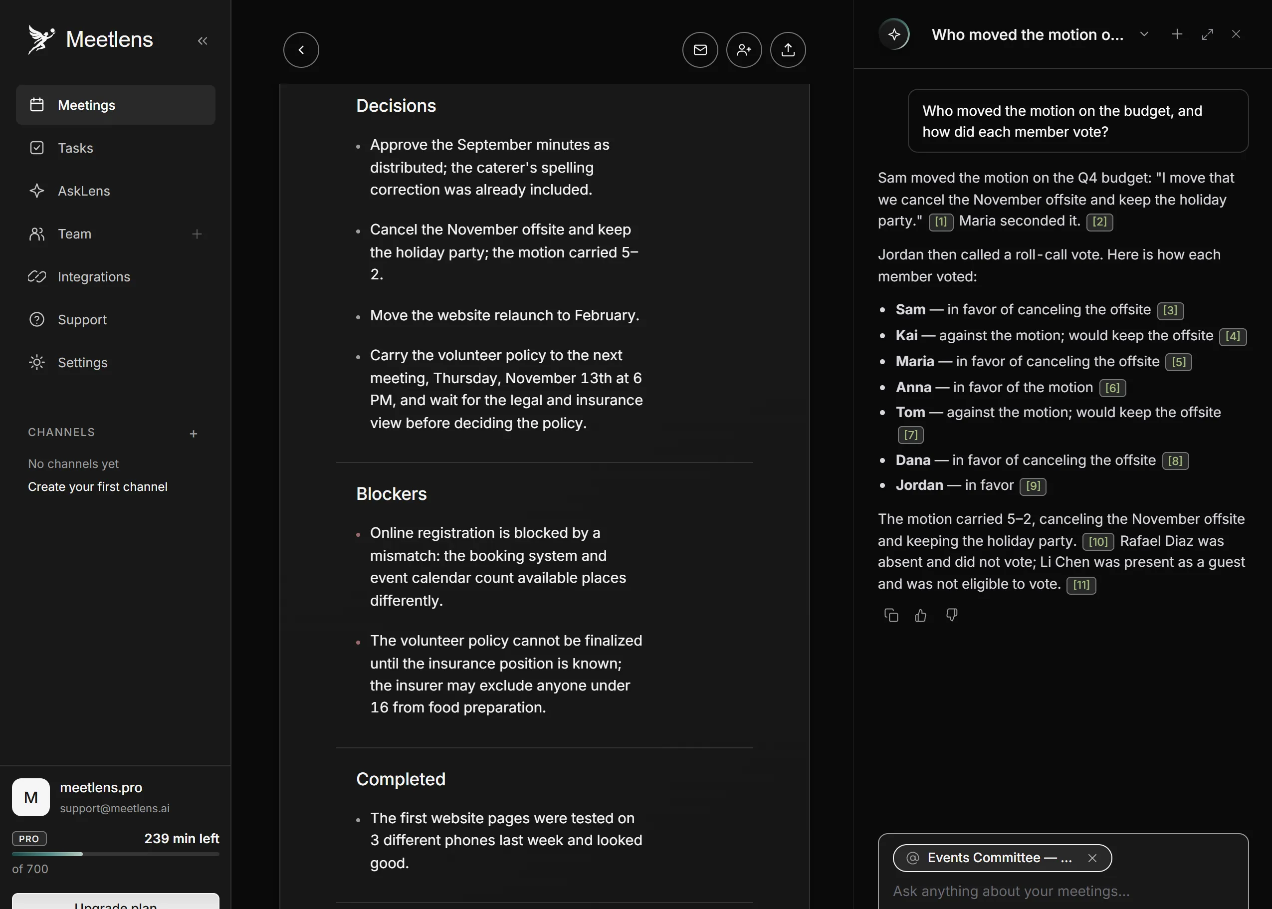The width and height of the screenshot is (1272, 909).
Task: Open the Meetings section
Action: click(115, 105)
